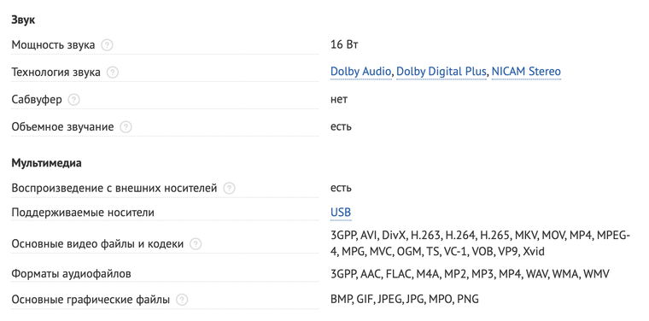Click the Технология звука label
This screenshot has height=321, width=649.
(x=56, y=73)
